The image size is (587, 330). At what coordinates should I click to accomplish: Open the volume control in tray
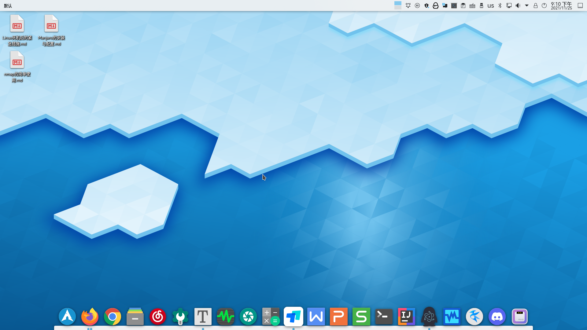coord(518,5)
